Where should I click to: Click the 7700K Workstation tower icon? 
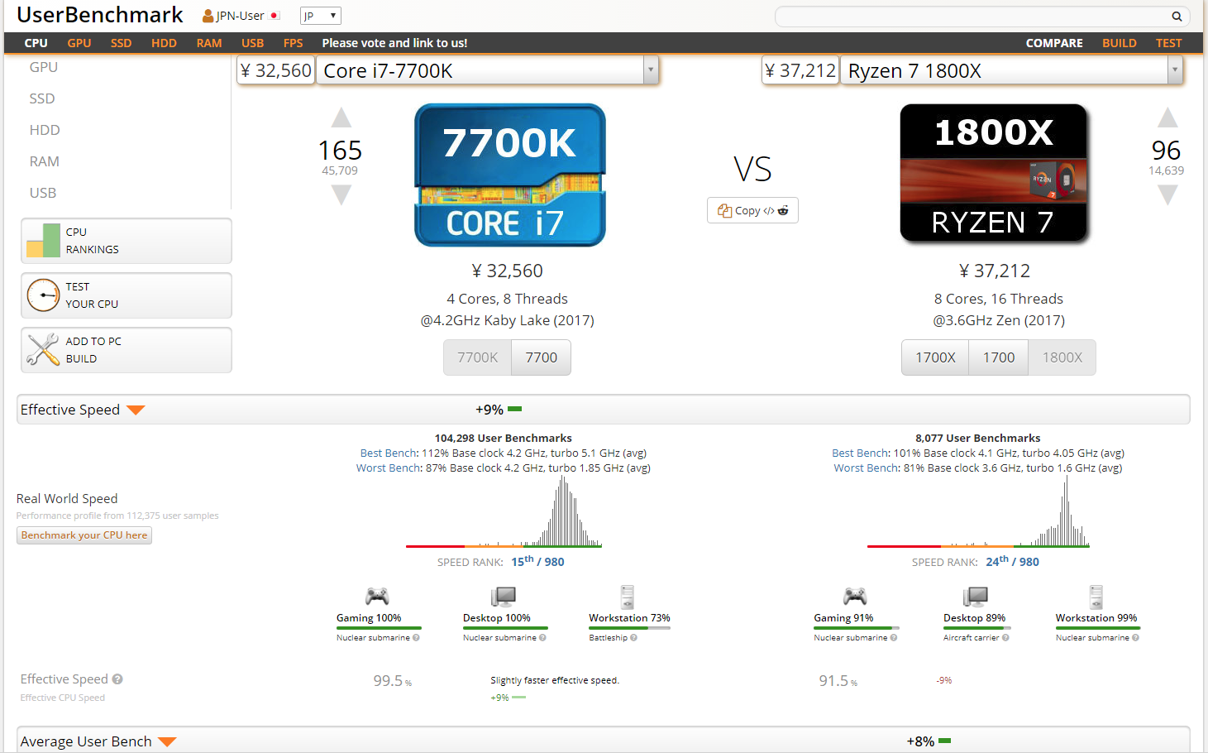tap(628, 597)
